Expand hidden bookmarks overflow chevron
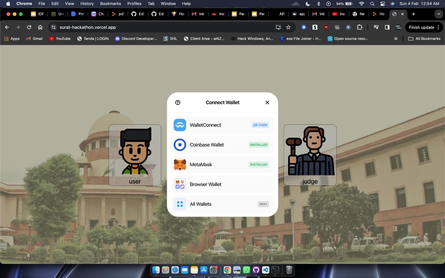Viewport: 445px width, 278px height. [396, 39]
